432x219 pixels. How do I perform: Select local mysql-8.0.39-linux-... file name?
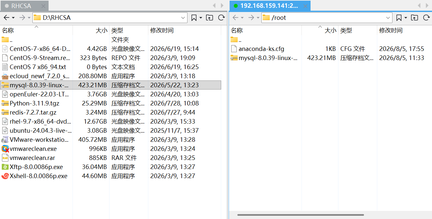pyautogui.click(x=39, y=85)
